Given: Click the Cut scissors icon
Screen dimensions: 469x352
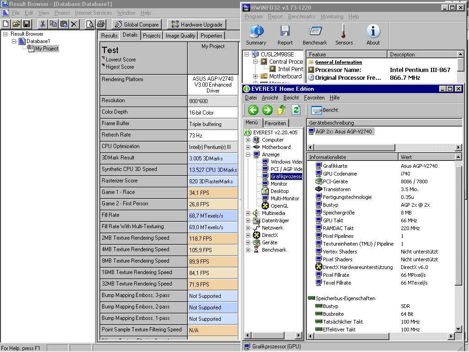Looking at the screenshot, I should 43,24.
